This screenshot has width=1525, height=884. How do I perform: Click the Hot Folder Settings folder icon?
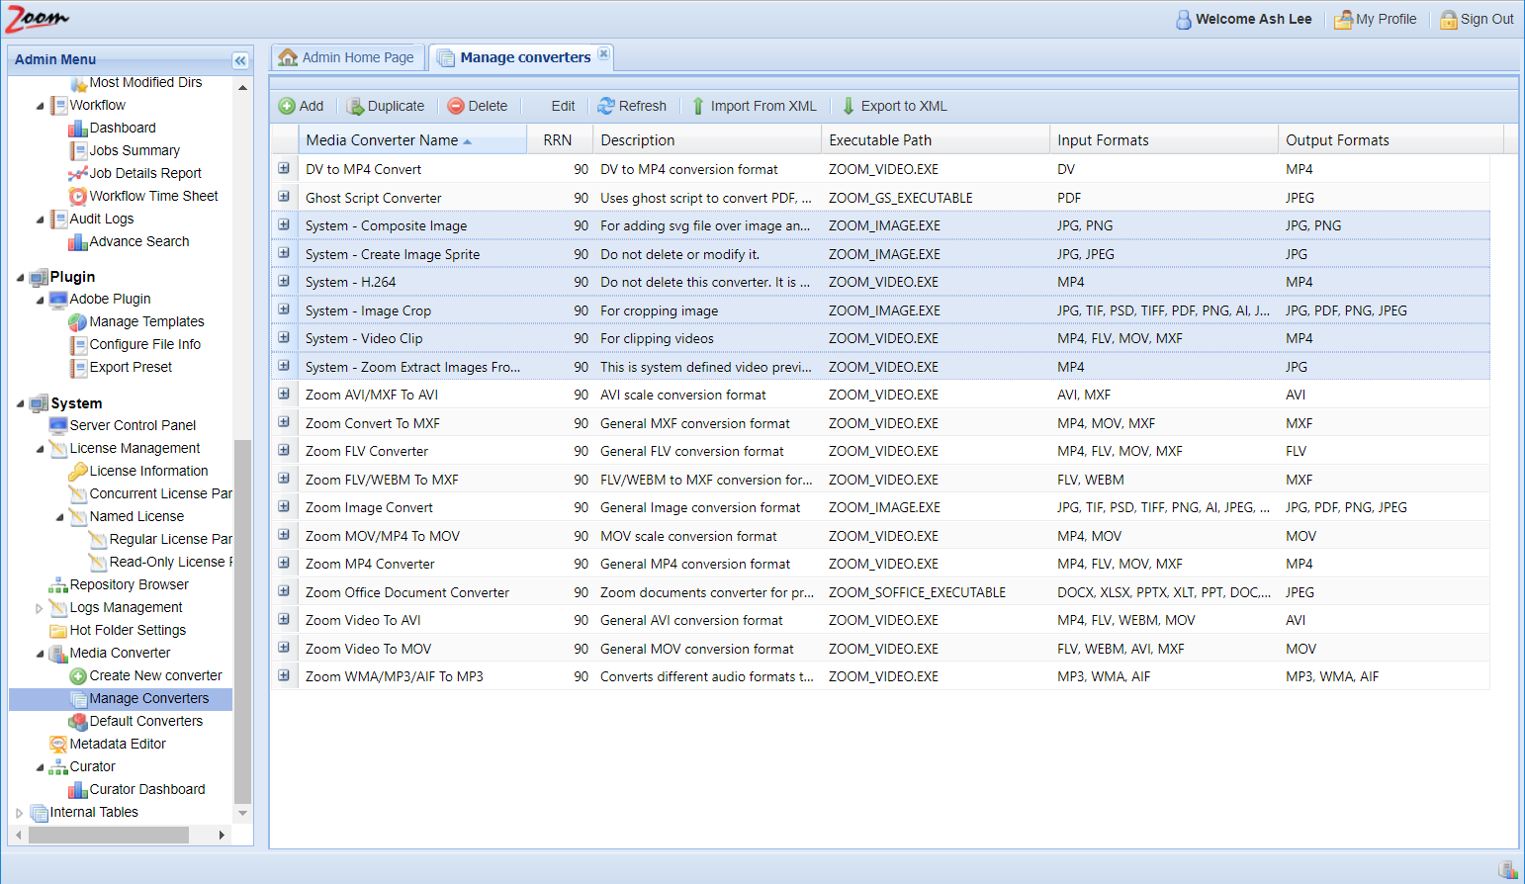(x=58, y=631)
